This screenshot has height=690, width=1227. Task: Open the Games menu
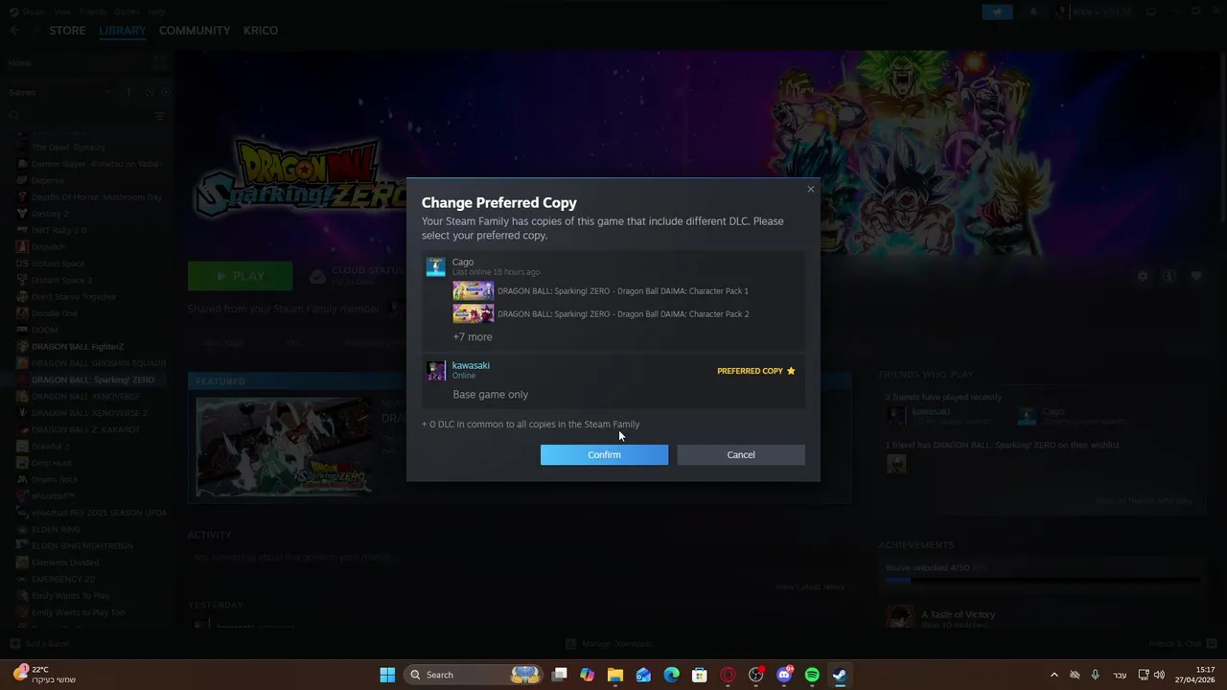(x=127, y=11)
